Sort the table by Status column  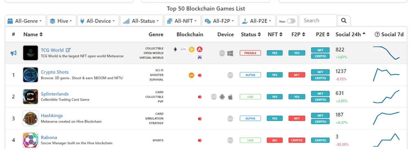[251, 35]
